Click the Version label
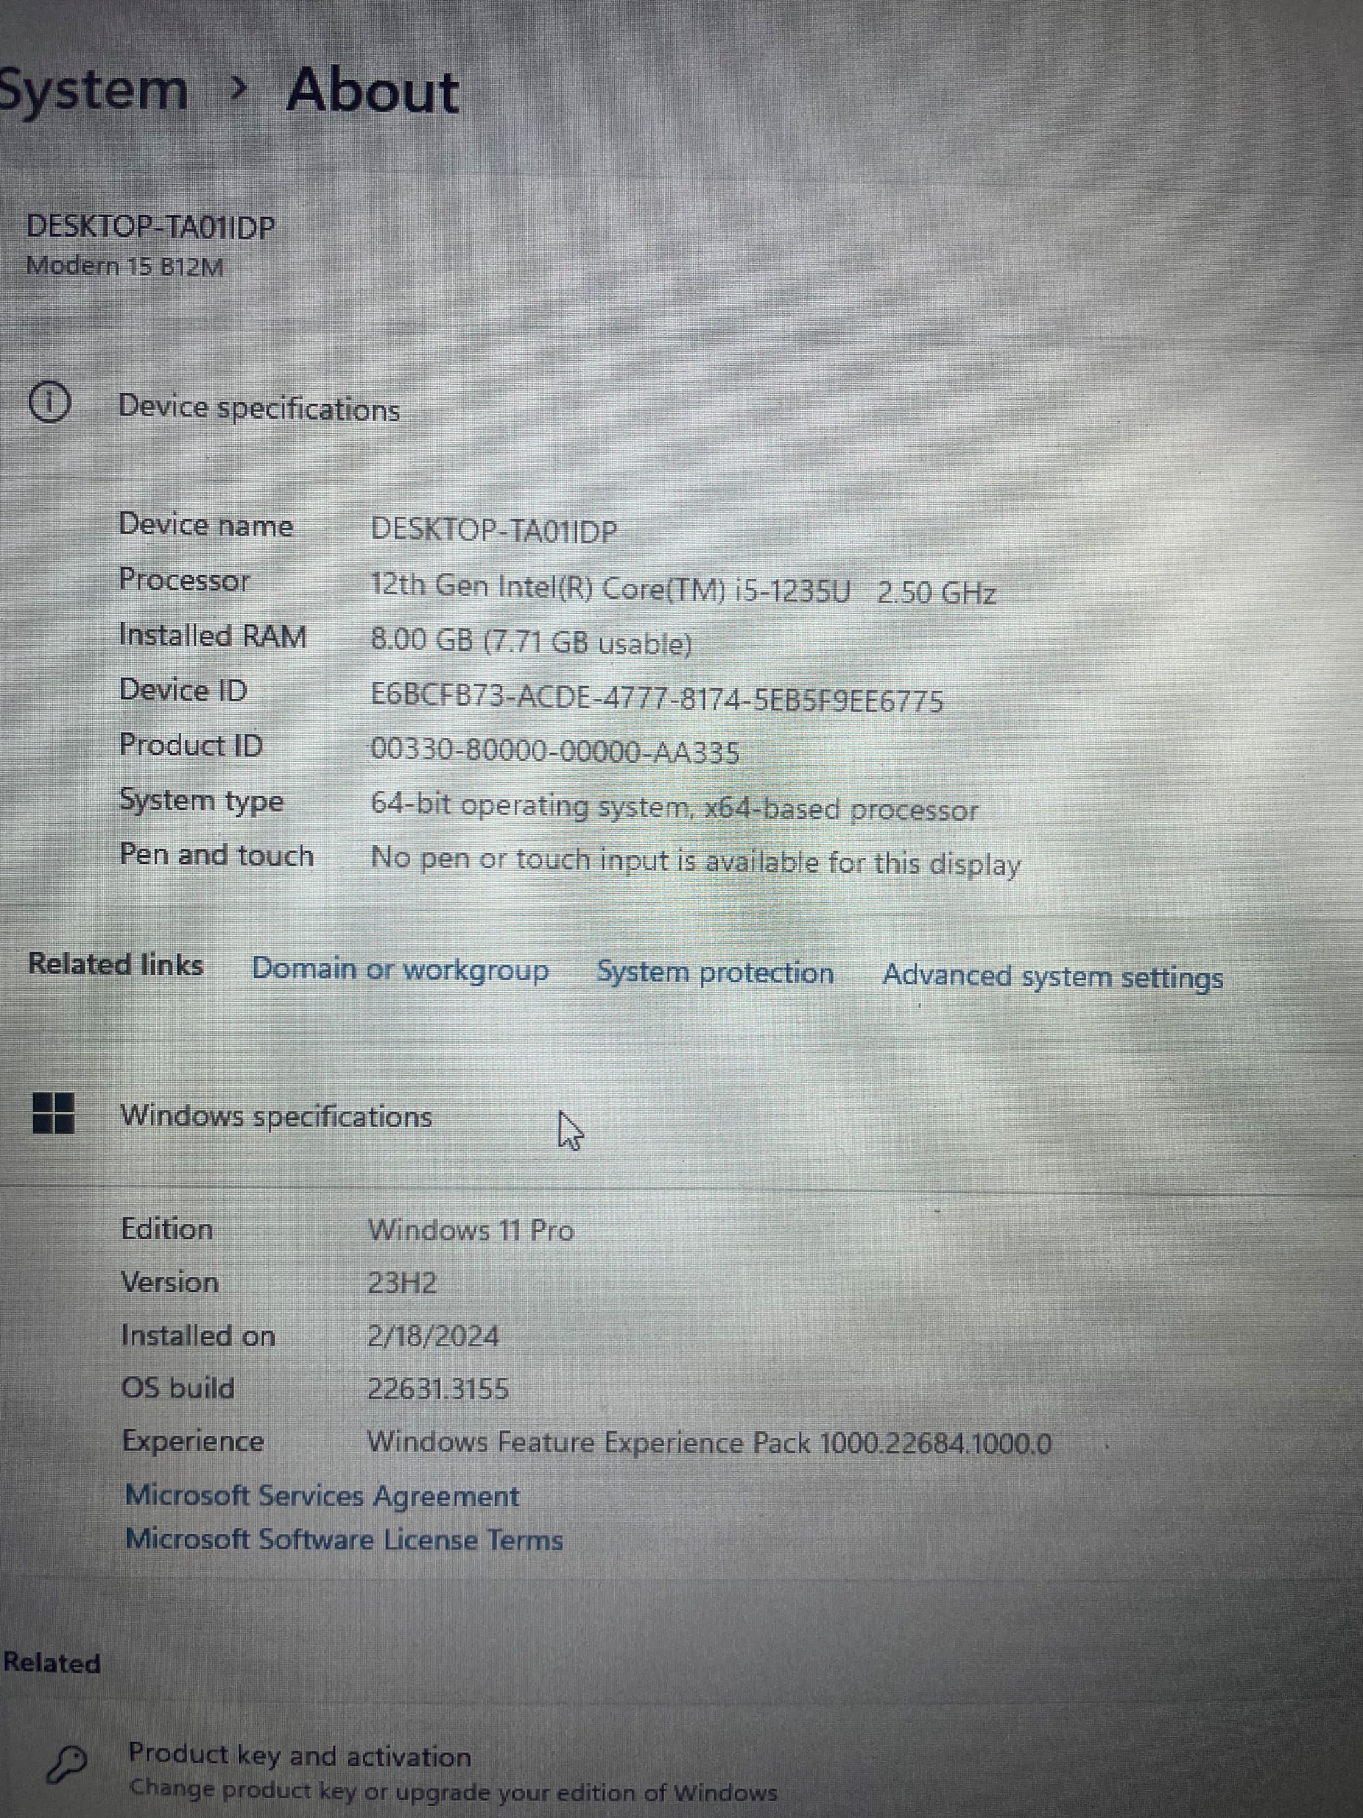The width and height of the screenshot is (1363, 1818). (x=170, y=1282)
